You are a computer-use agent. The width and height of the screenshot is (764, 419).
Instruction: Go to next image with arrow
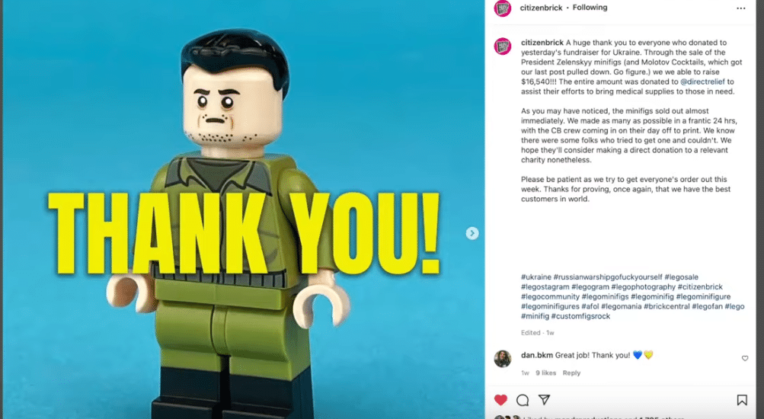pyautogui.click(x=472, y=233)
